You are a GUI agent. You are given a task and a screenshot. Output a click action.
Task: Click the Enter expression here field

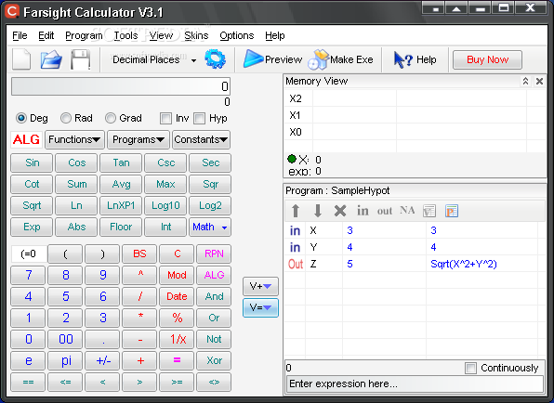coord(414,383)
